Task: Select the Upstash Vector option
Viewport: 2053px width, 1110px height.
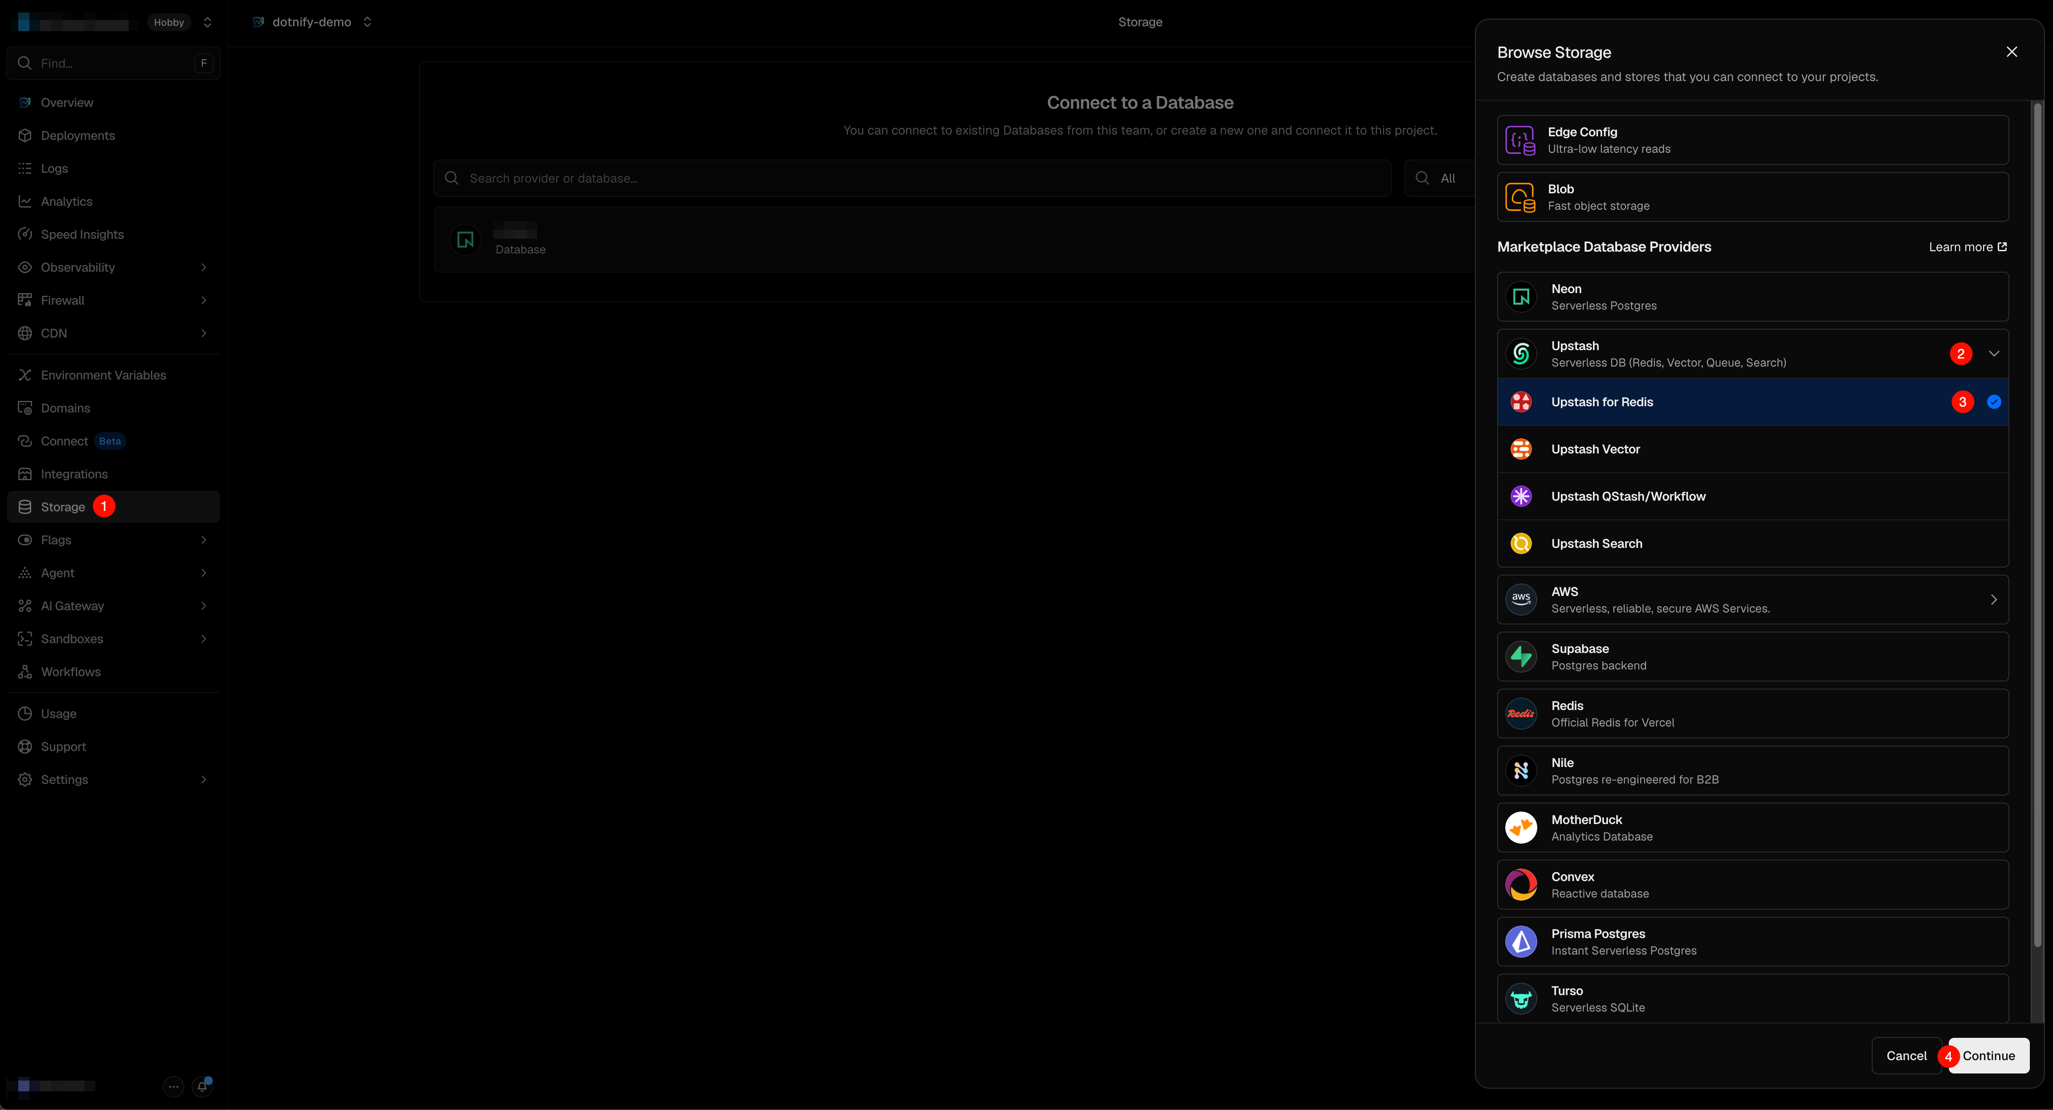Action: (x=1752, y=449)
